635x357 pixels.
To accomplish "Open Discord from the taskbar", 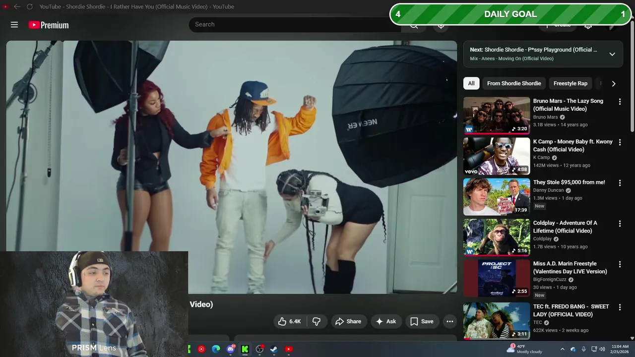I will [x=230, y=349].
